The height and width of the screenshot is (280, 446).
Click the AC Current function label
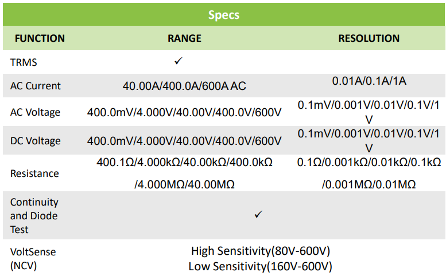36,86
